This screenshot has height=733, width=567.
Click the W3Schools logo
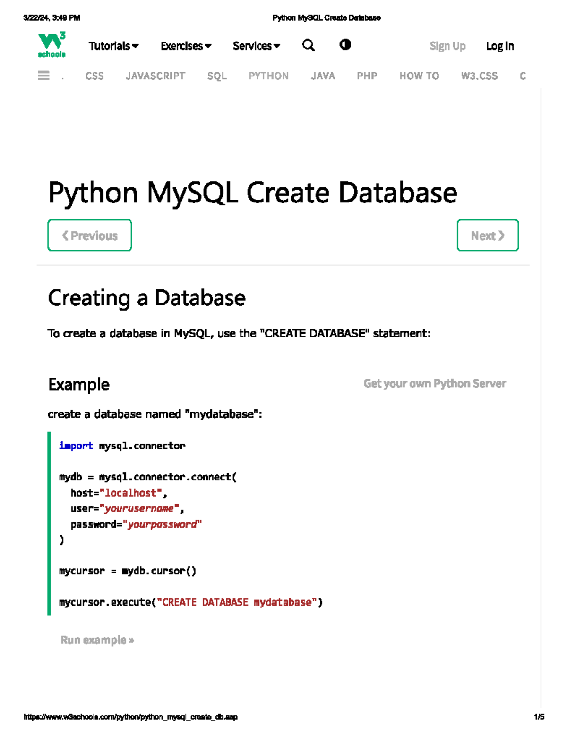coord(52,45)
